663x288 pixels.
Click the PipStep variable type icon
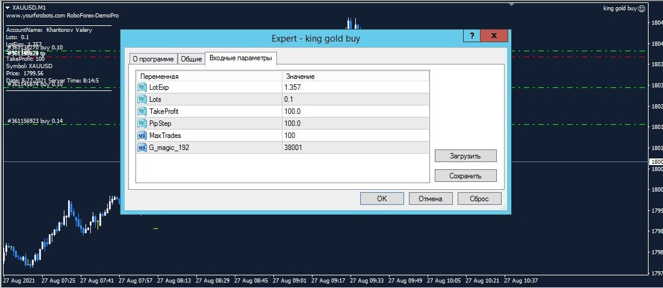[142, 124]
